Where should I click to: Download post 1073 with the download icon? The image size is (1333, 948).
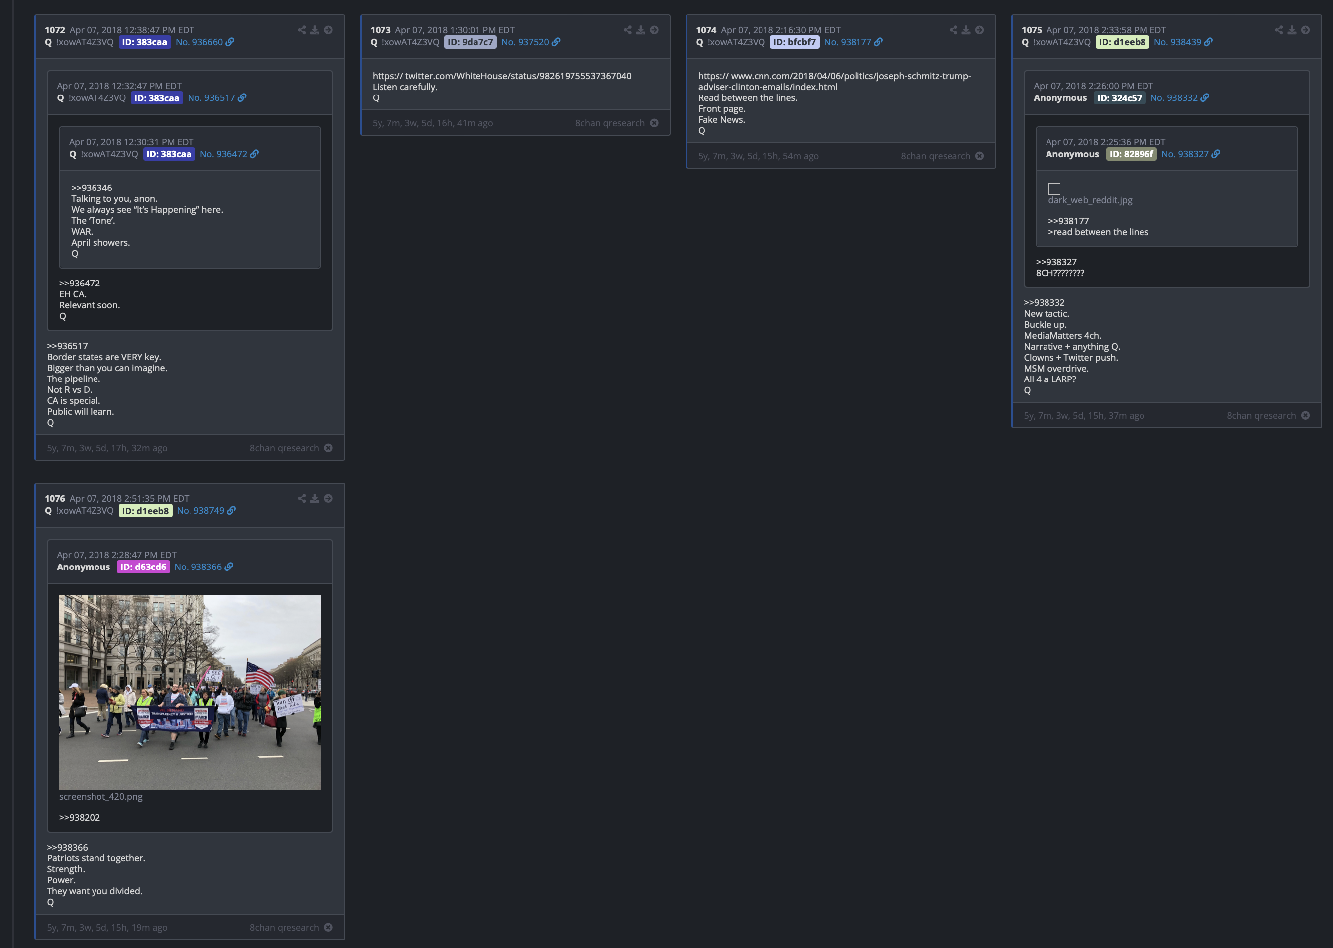pyautogui.click(x=640, y=30)
